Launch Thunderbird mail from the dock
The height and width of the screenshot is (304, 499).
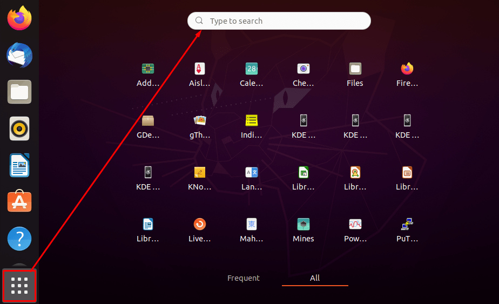pyautogui.click(x=19, y=55)
